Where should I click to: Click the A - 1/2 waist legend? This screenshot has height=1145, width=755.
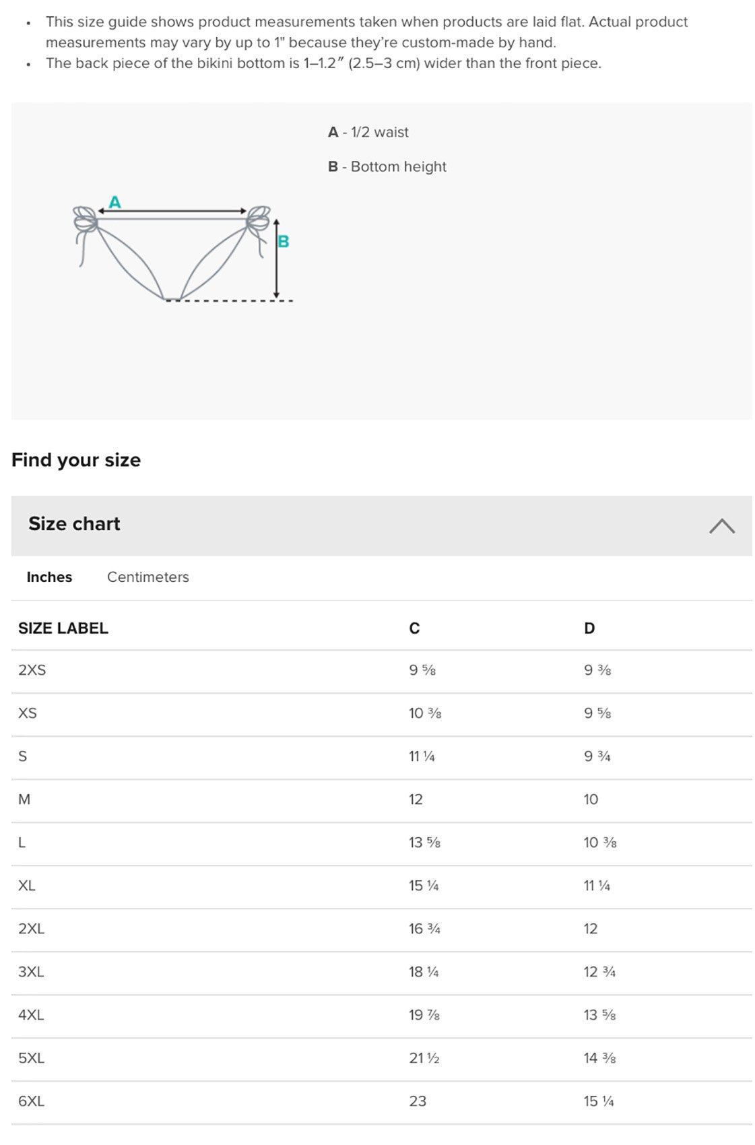pos(368,132)
